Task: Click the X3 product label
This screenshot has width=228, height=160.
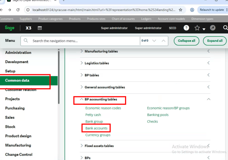Action: point(29,28)
